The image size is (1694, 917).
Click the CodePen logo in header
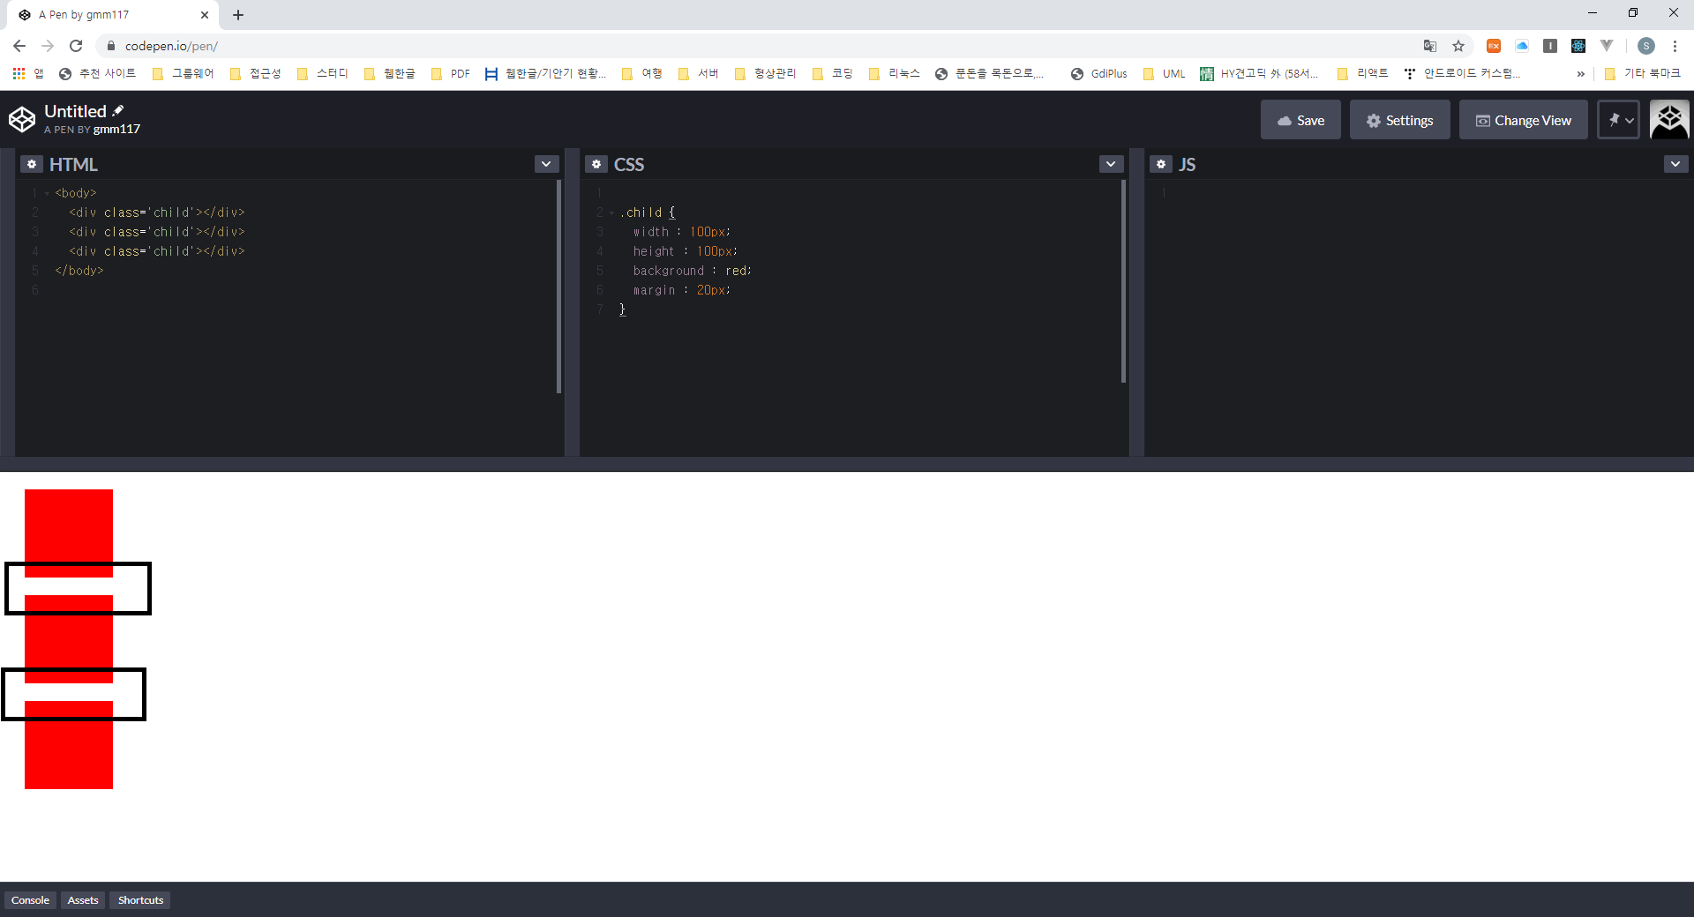coord(22,119)
